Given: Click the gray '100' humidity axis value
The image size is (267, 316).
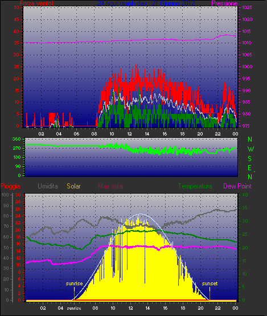Looking at the screenshot, I should point(5,195).
